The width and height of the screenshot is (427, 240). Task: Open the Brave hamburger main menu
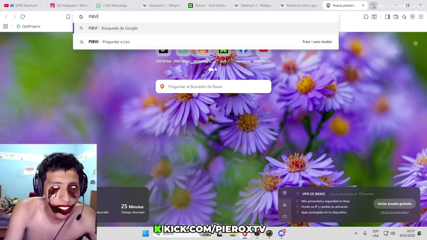(421, 17)
